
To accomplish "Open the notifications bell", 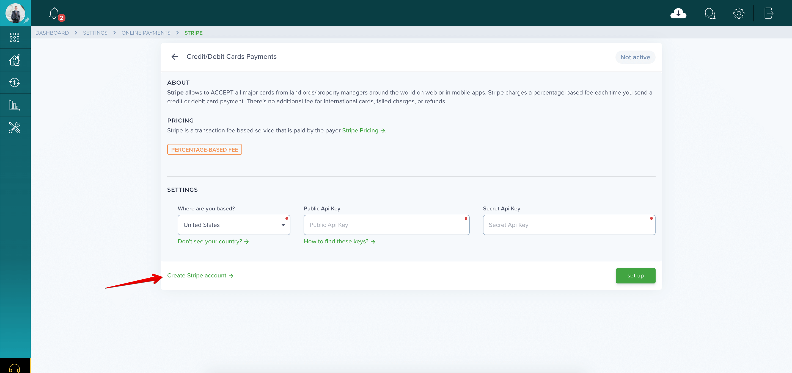I will coord(54,13).
